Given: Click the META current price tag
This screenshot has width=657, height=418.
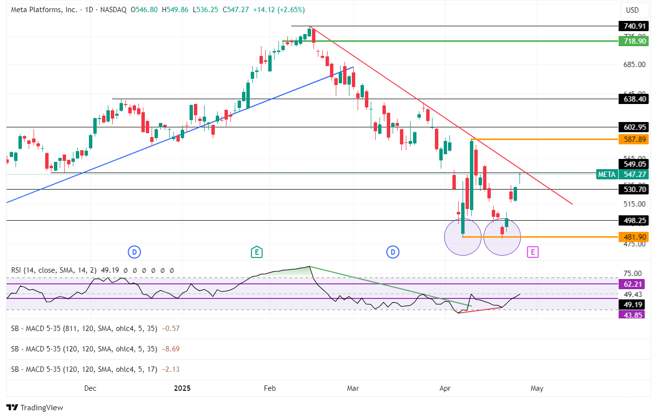Looking at the screenshot, I should (x=622, y=174).
